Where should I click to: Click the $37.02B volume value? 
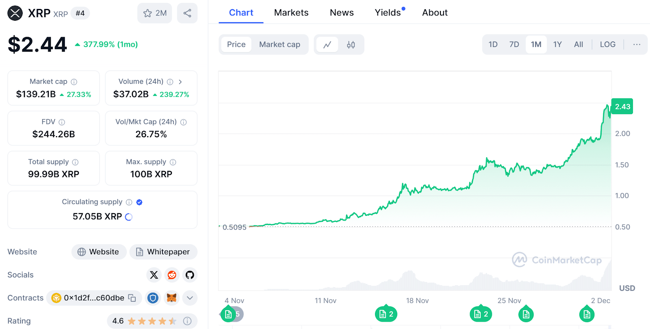pyautogui.click(x=131, y=94)
